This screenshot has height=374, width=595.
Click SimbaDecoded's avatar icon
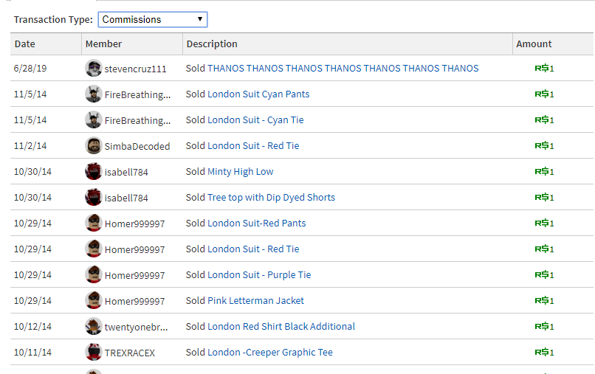tap(93, 145)
